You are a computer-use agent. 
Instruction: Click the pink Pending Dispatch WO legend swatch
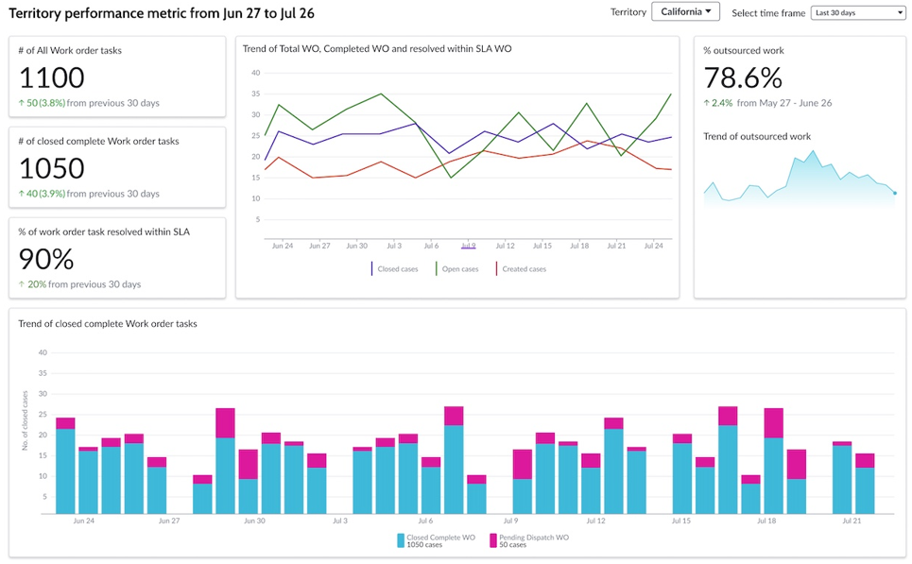pyautogui.click(x=493, y=540)
